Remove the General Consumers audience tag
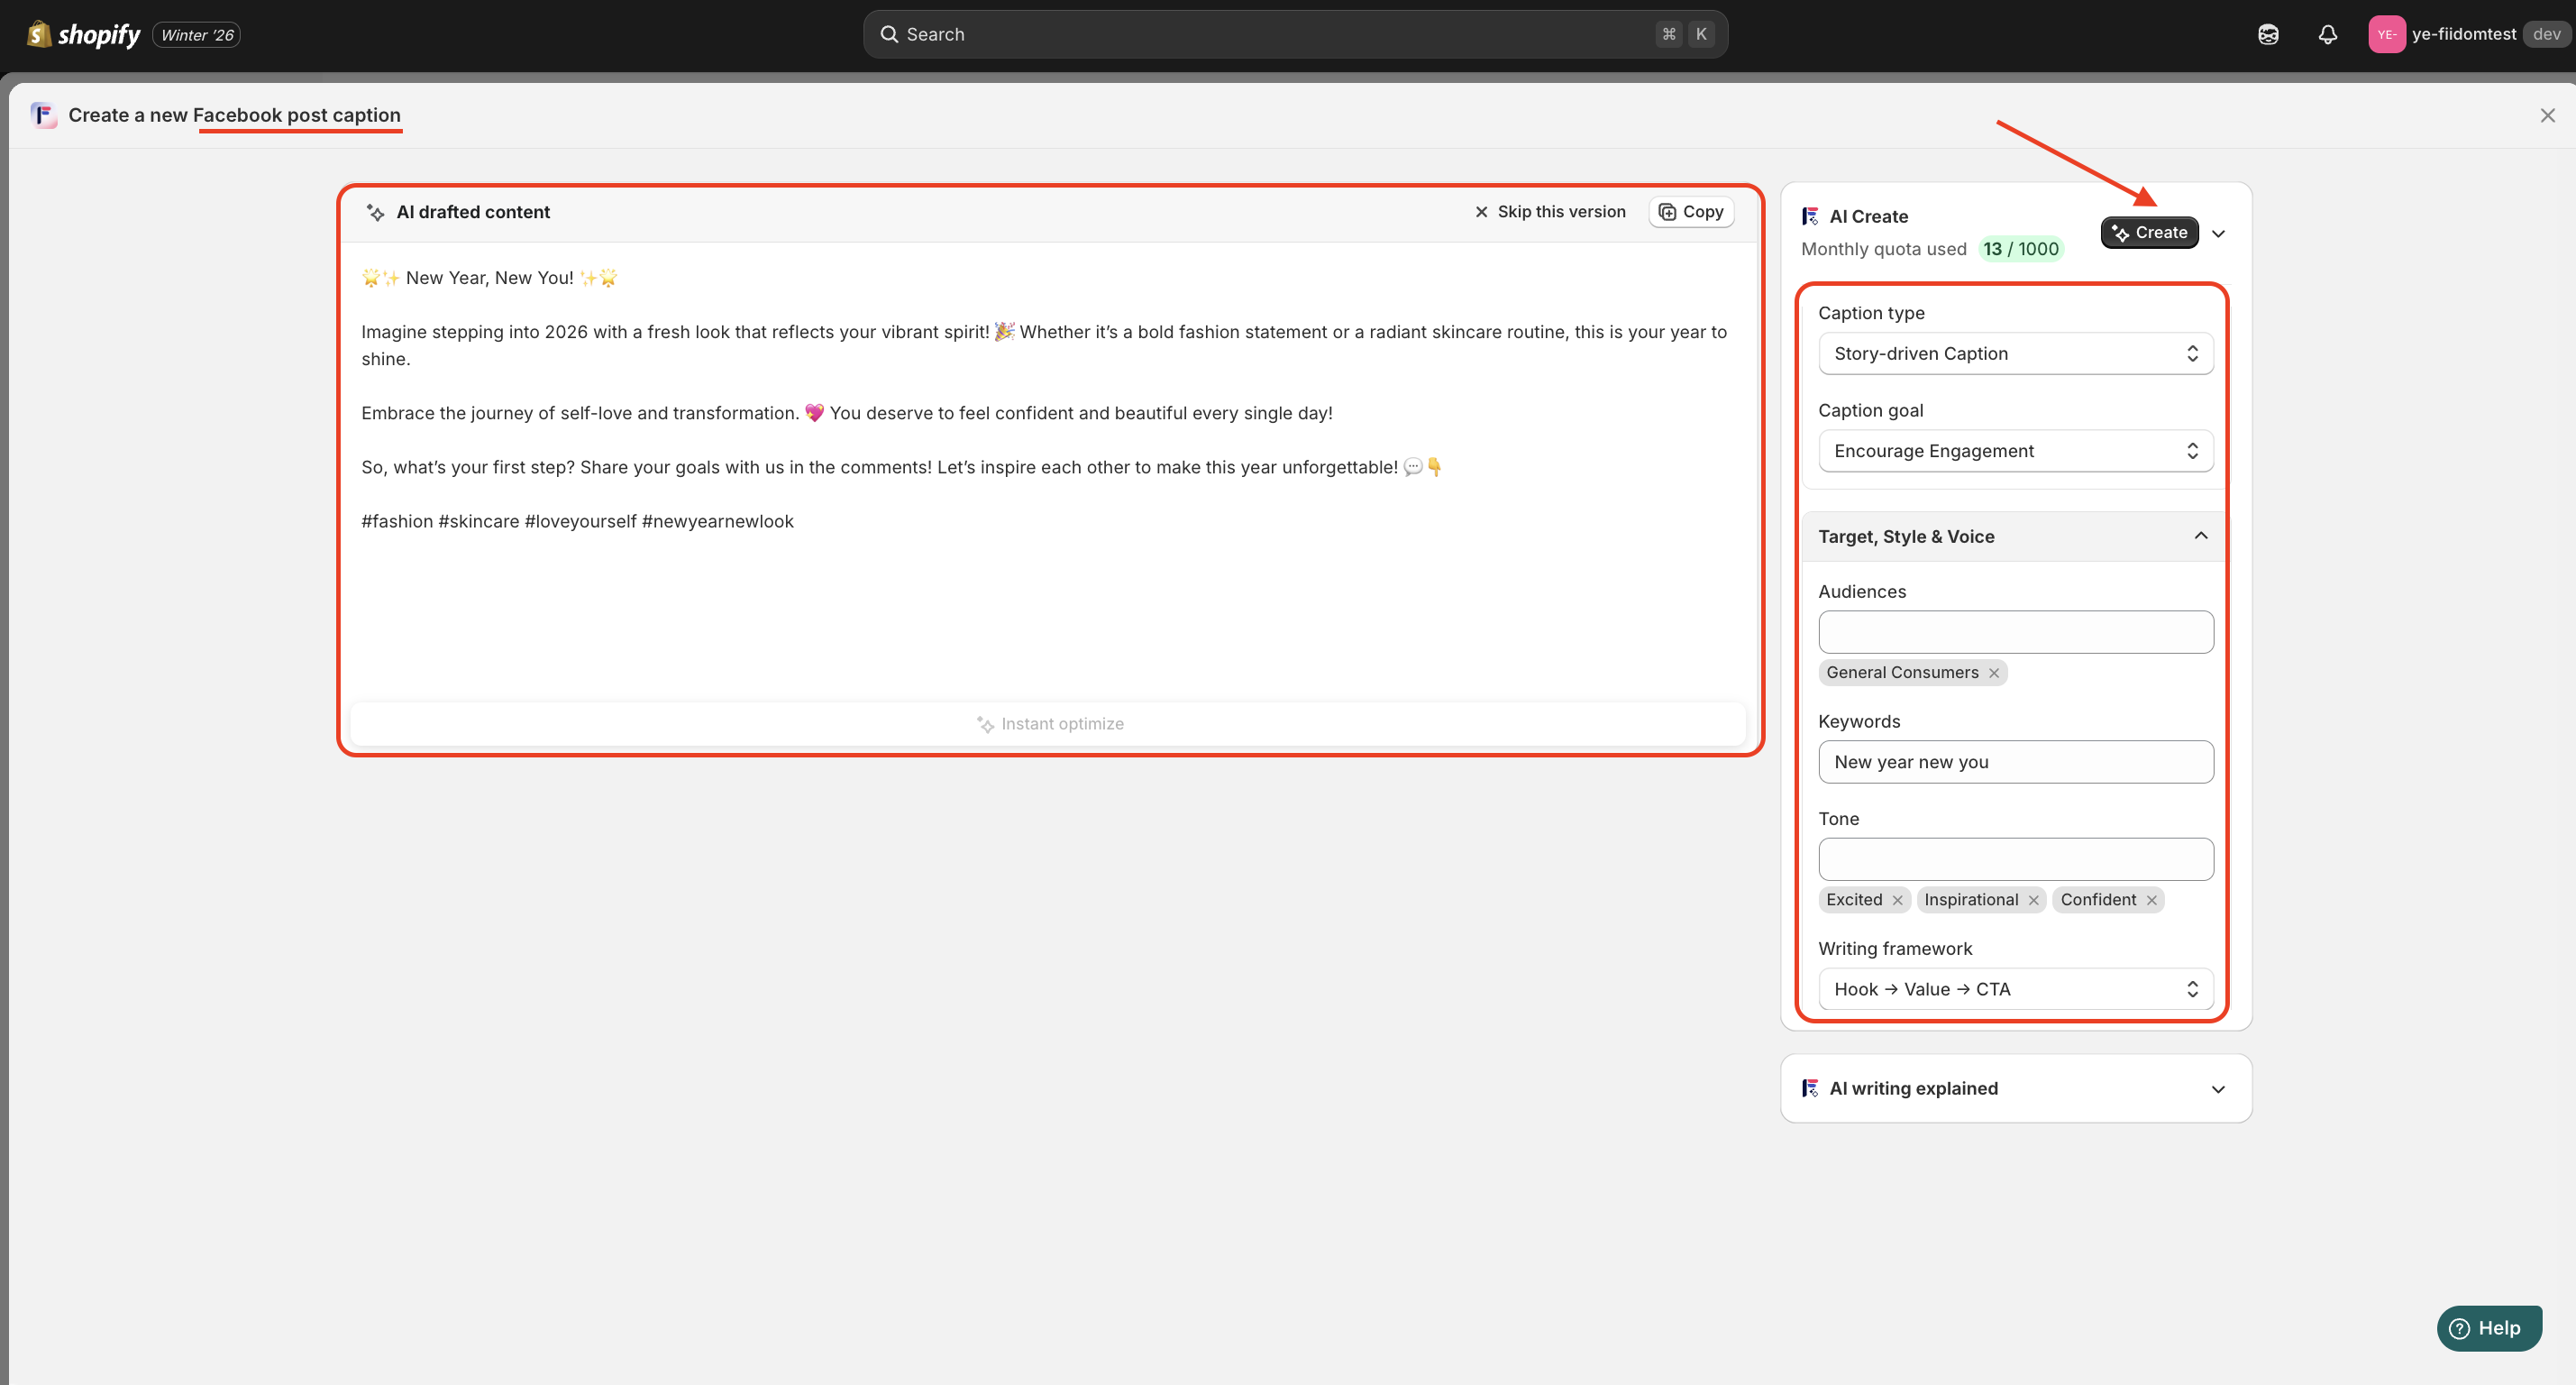Image resolution: width=2576 pixels, height=1385 pixels. pos(1994,673)
